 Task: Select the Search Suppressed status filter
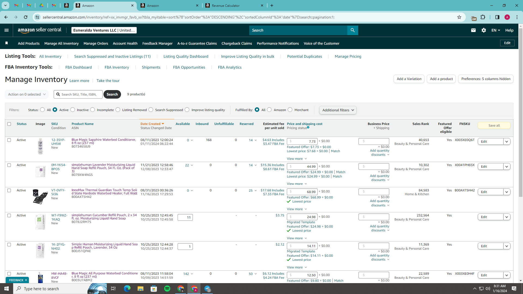point(151,110)
